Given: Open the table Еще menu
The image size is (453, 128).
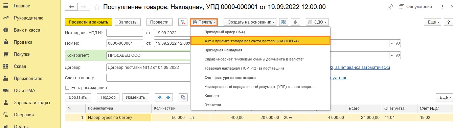Looking at the screenshot, I should [x=444, y=97].
